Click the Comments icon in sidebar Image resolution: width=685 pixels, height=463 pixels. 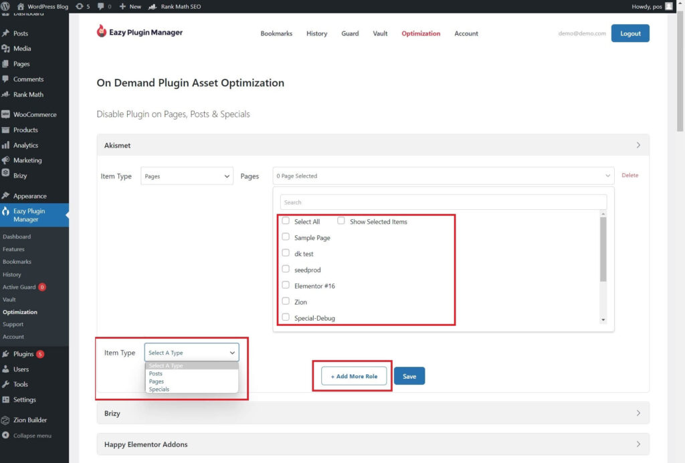[5, 79]
